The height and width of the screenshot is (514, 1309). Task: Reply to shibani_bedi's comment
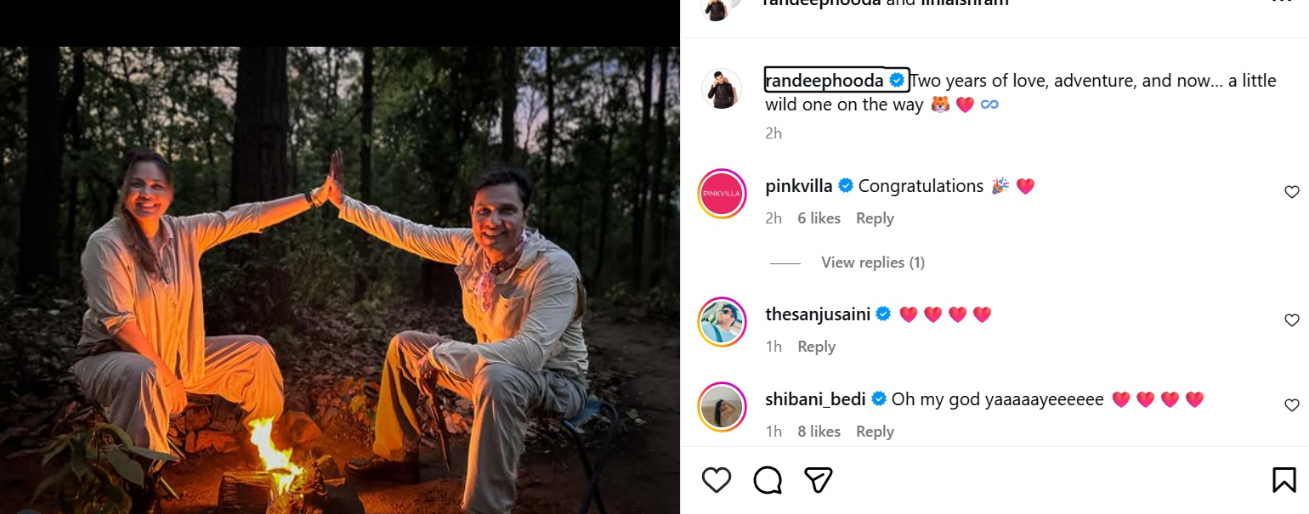pyautogui.click(x=875, y=432)
